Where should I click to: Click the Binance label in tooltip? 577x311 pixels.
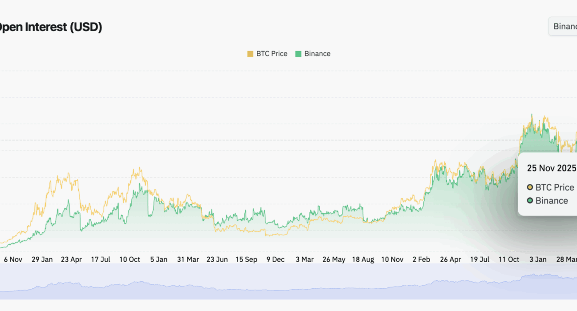552,201
